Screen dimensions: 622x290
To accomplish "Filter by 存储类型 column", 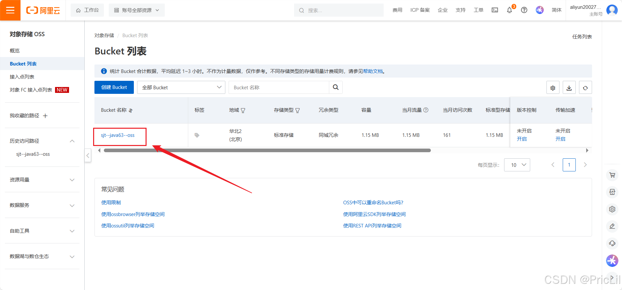I will [297, 110].
